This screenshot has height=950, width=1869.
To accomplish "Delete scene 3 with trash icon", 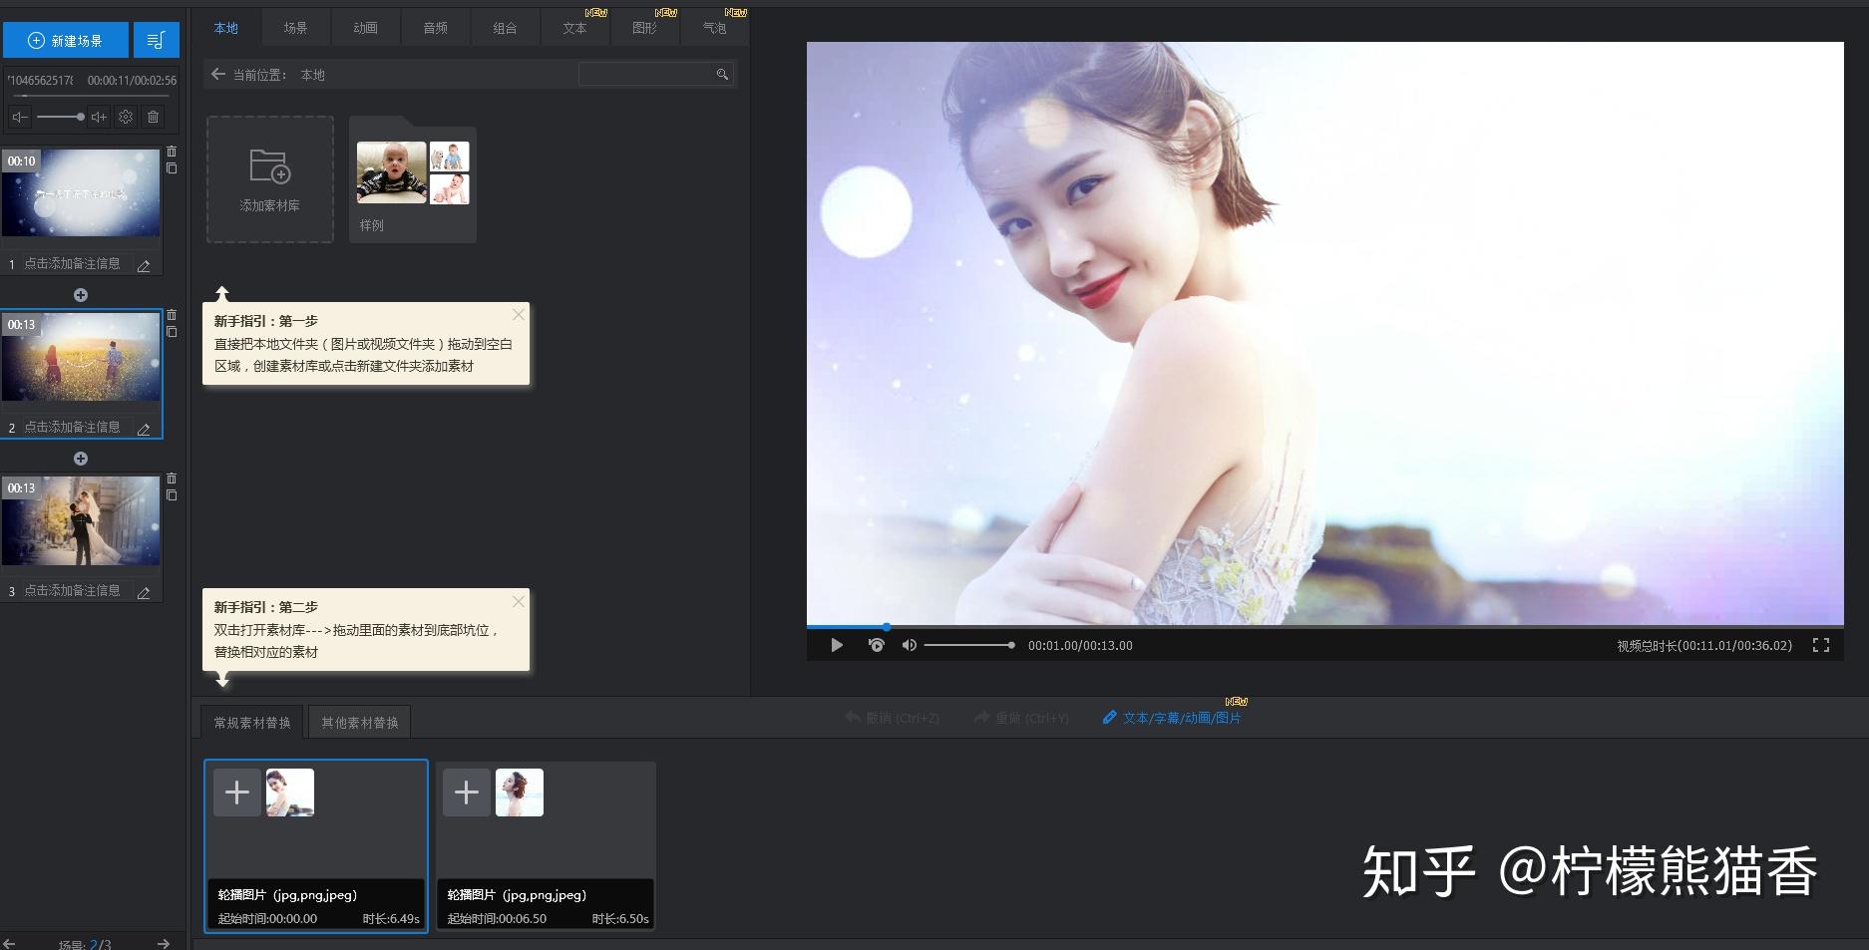I will pyautogui.click(x=172, y=478).
